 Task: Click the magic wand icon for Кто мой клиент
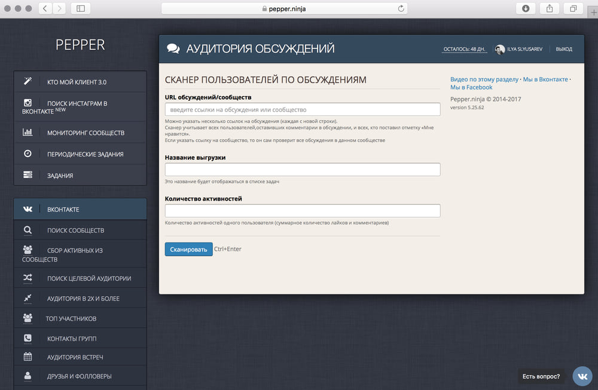tap(28, 82)
